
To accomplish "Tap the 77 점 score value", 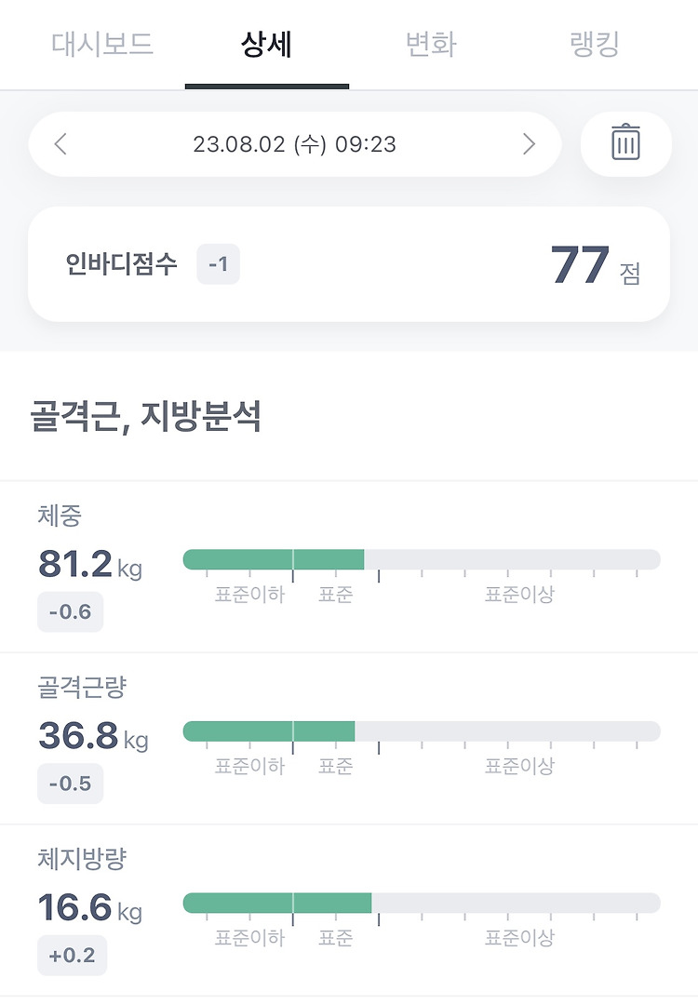I will pos(596,265).
